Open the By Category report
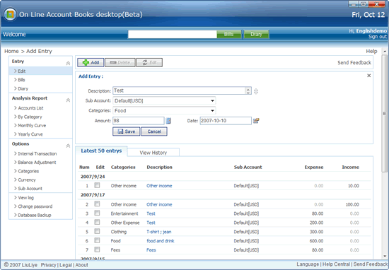Image resolution: width=389 pixels, height=270 pixels. coord(30,117)
